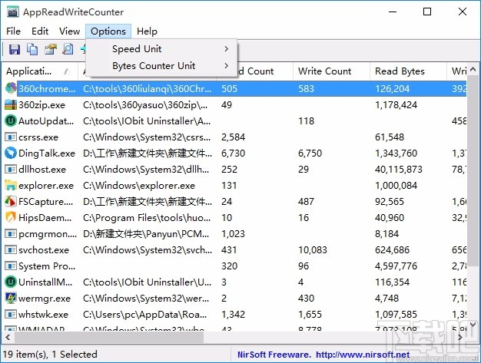Click read count value 6,730
481x363 pixels.
(233, 153)
